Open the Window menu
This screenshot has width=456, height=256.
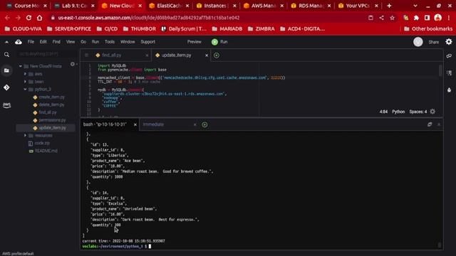pos(128,42)
